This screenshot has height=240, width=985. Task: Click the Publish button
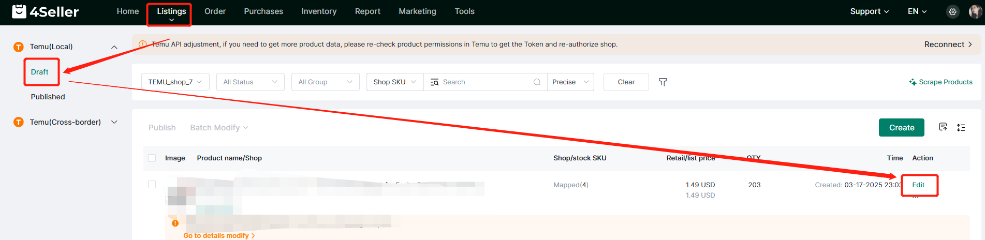(x=162, y=127)
